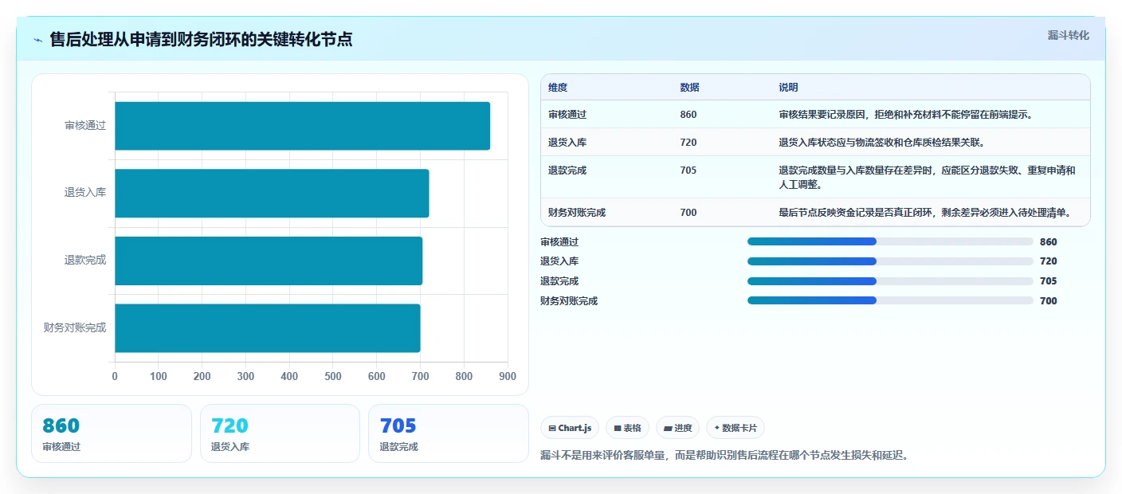Click the 财务对账完成 cell in the table

pyautogui.click(x=577, y=213)
